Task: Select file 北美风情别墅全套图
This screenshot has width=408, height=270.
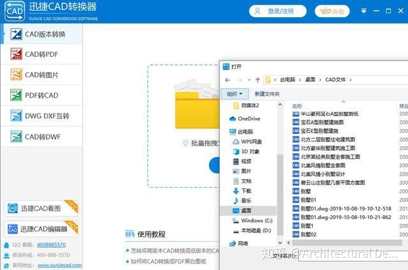Action: pos(319,165)
